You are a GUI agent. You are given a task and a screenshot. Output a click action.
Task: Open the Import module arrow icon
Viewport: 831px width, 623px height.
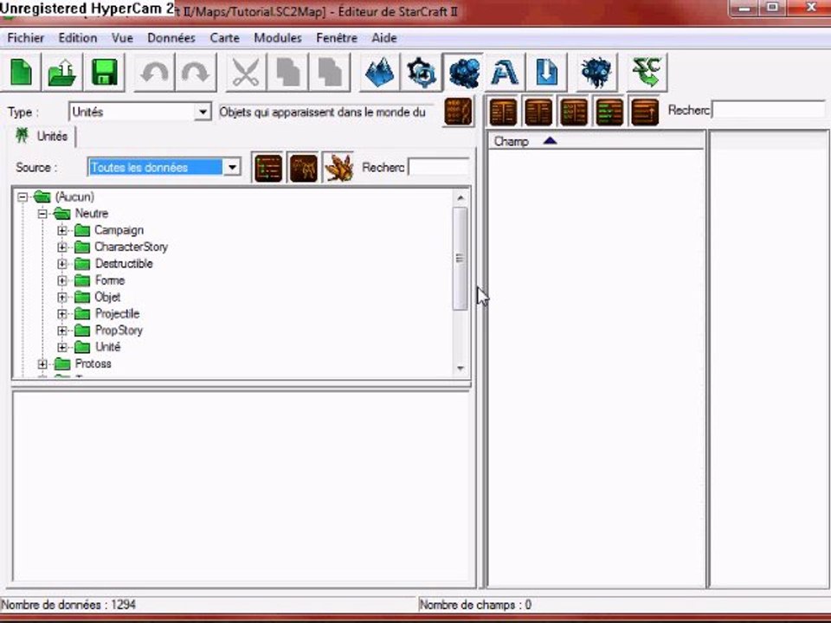[x=546, y=72]
